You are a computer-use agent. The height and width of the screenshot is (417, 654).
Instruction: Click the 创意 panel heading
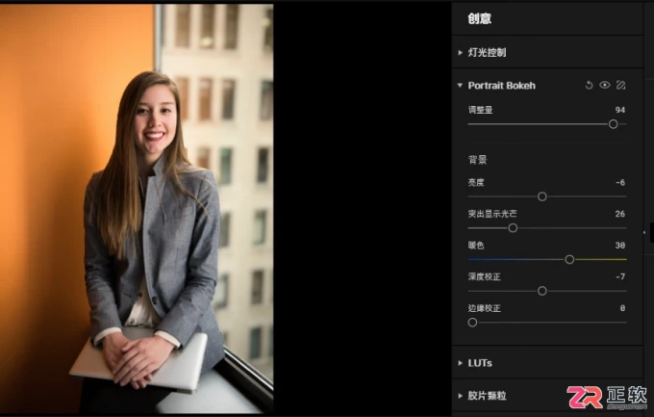(480, 19)
